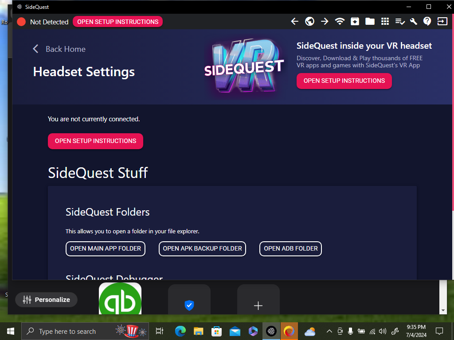This screenshot has height=340, width=454.
Task: Open the battery tray icon
Action: click(361, 331)
